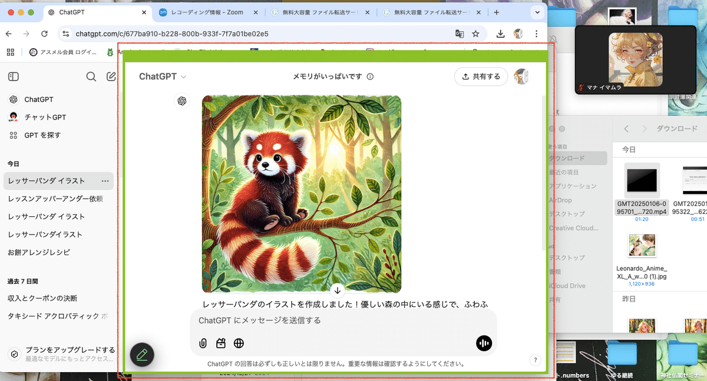707x381 pixels.
Task: Open options for レッサーパンダ イラスト chat
Action: pyautogui.click(x=104, y=181)
